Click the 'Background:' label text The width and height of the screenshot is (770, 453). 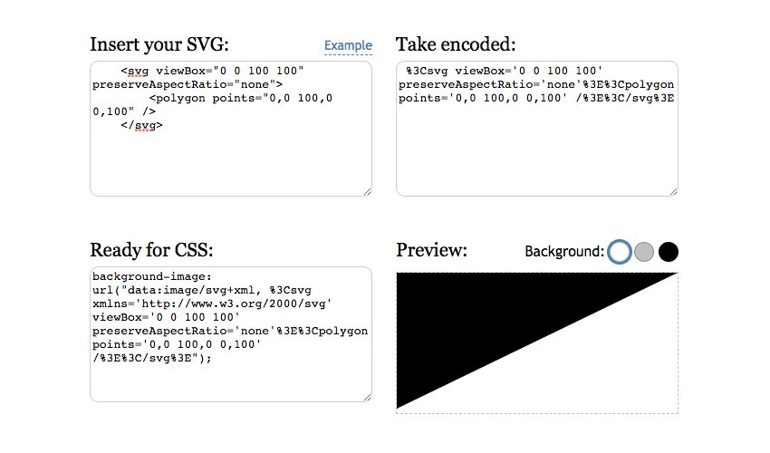pos(564,252)
